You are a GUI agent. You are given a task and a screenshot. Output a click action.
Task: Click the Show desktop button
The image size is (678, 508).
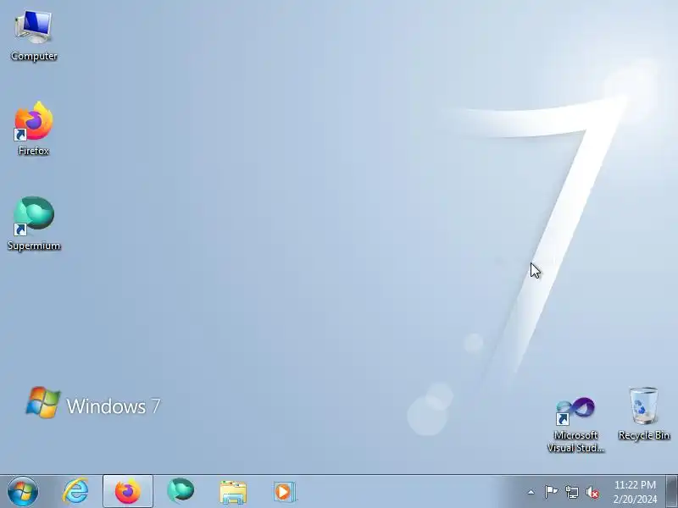pos(671,491)
